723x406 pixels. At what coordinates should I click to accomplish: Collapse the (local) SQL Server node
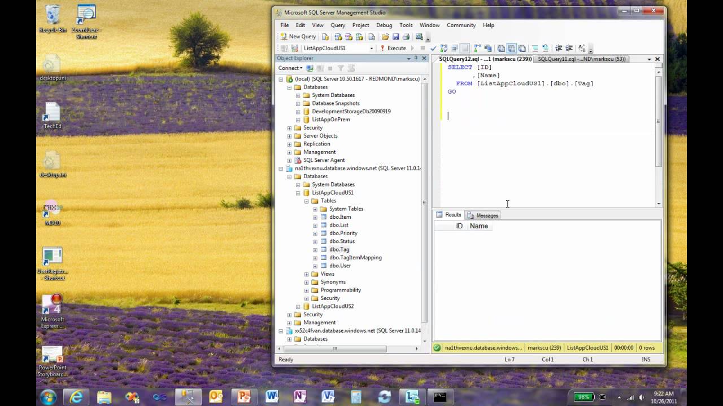tap(281, 80)
